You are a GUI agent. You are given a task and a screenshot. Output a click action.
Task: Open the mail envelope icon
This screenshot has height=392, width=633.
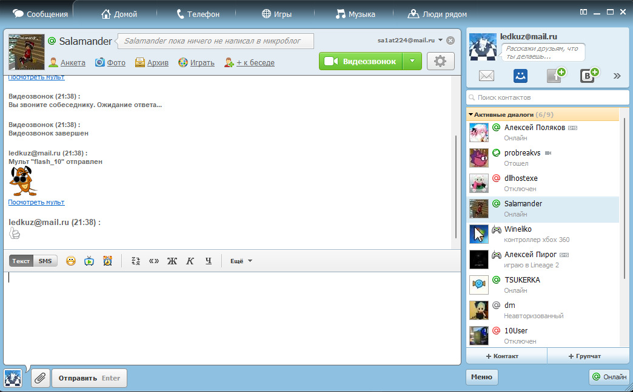487,76
